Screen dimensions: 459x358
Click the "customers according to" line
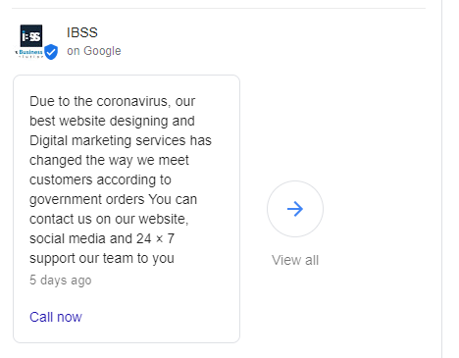click(100, 179)
